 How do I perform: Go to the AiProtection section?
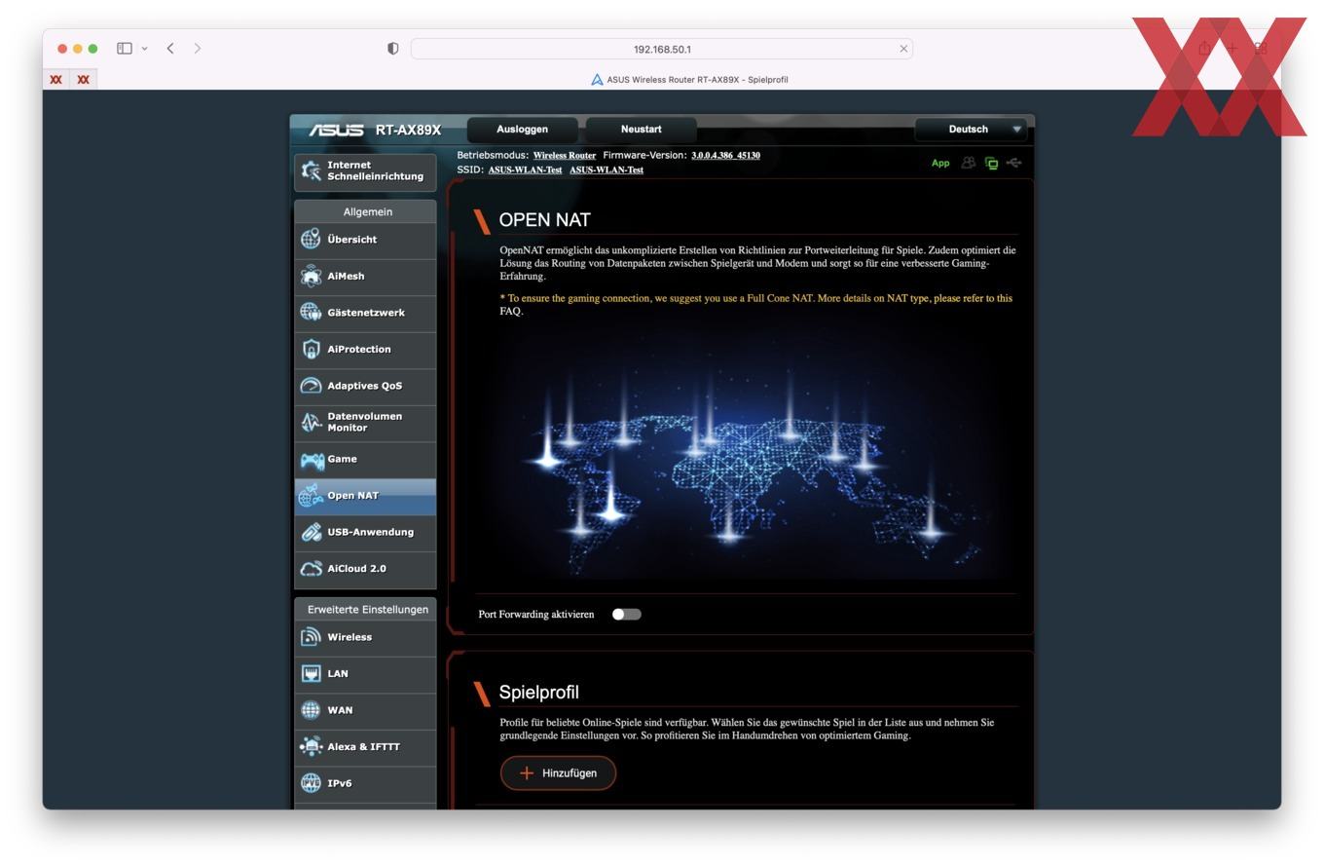point(365,350)
